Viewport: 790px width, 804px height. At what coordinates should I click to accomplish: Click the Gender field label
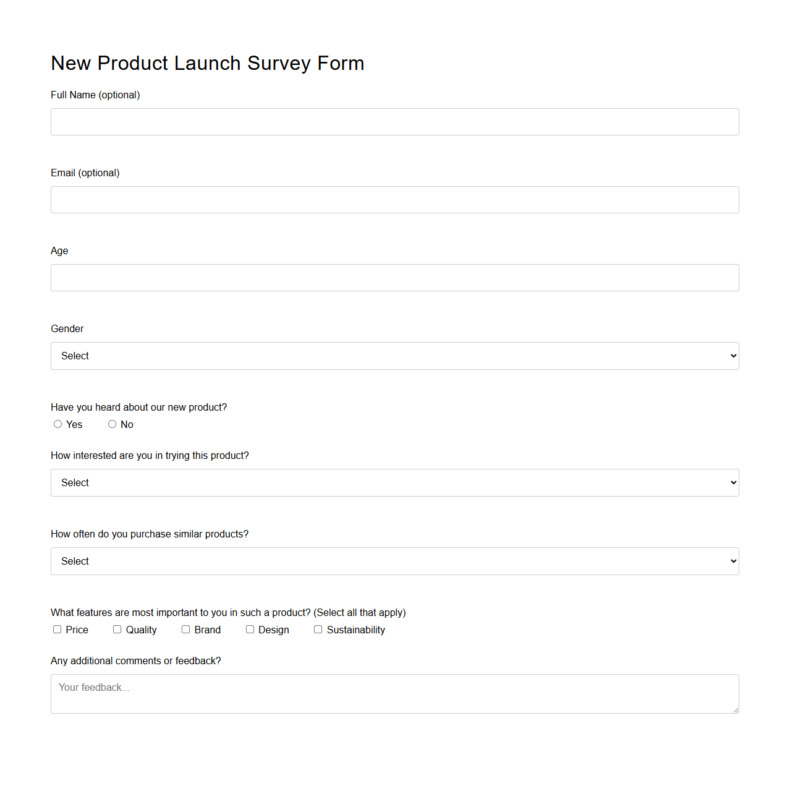coord(67,328)
